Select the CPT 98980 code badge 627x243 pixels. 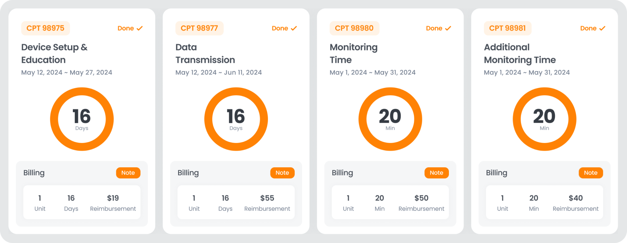point(354,28)
